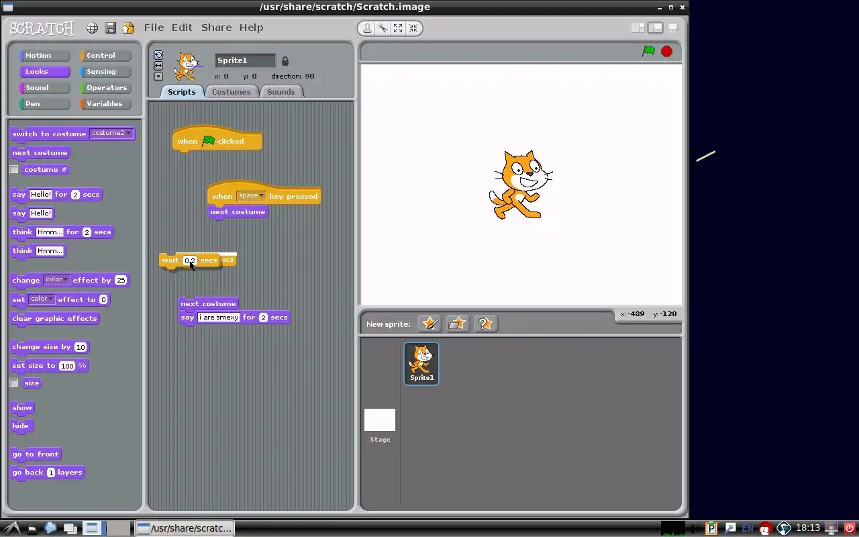Click the red stop sign button
859x537 pixels.
coord(666,51)
